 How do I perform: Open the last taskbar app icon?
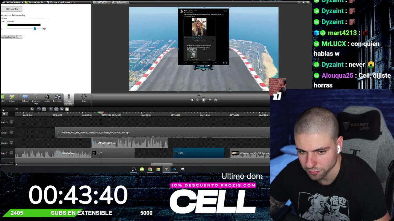183,169
